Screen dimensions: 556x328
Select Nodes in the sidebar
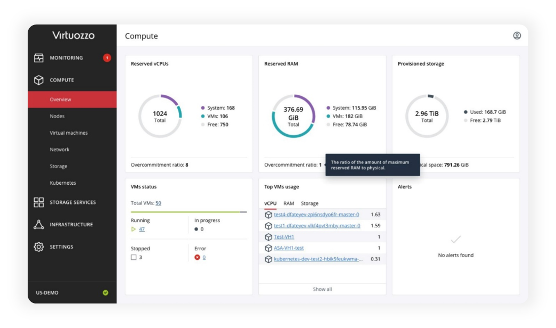(57, 116)
